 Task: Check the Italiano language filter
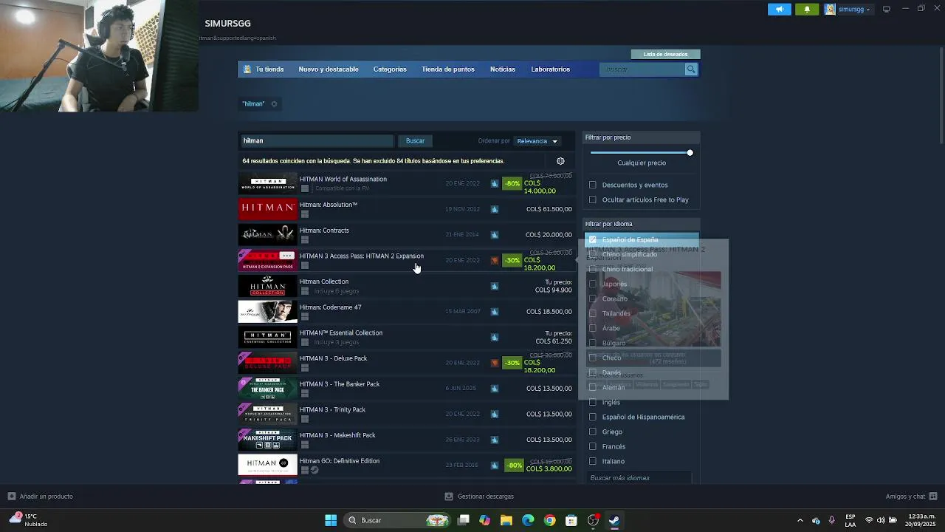pos(592,461)
